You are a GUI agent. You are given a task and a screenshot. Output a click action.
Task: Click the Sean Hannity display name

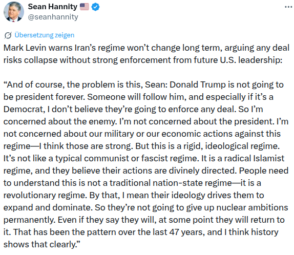click(52, 7)
